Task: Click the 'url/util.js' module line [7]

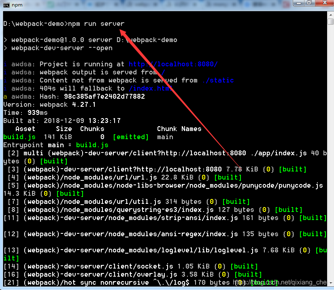Action: click(129, 202)
